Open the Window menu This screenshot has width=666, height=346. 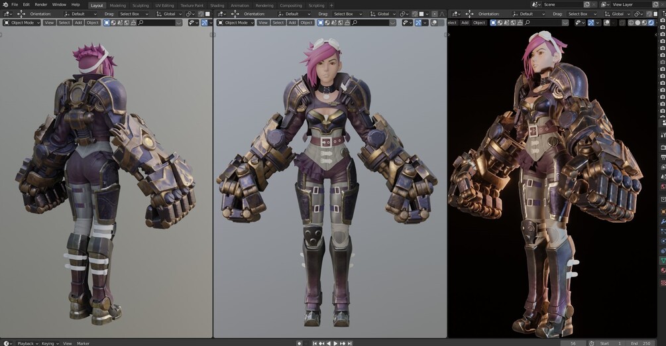click(59, 5)
